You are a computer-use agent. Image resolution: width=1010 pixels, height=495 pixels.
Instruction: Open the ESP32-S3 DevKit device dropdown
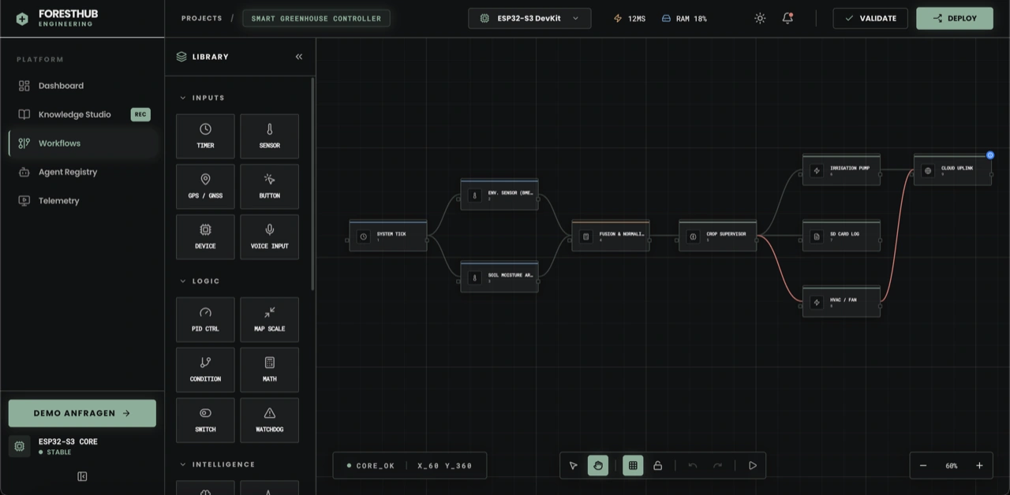(529, 17)
